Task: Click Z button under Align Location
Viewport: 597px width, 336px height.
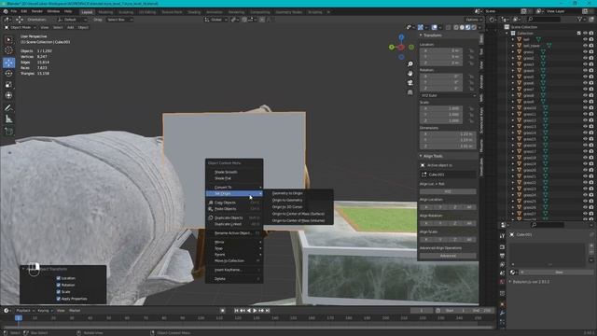Action: [x=455, y=207]
